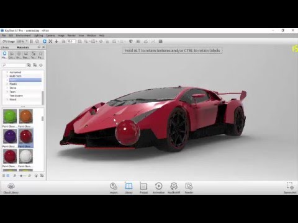This screenshot has height=223, width=298.
Task: Pause the real-time render
Action: click(31, 42)
